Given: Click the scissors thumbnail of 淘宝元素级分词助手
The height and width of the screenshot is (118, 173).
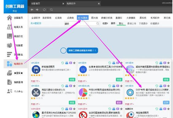Looking at the screenshot, I should 36,92.
